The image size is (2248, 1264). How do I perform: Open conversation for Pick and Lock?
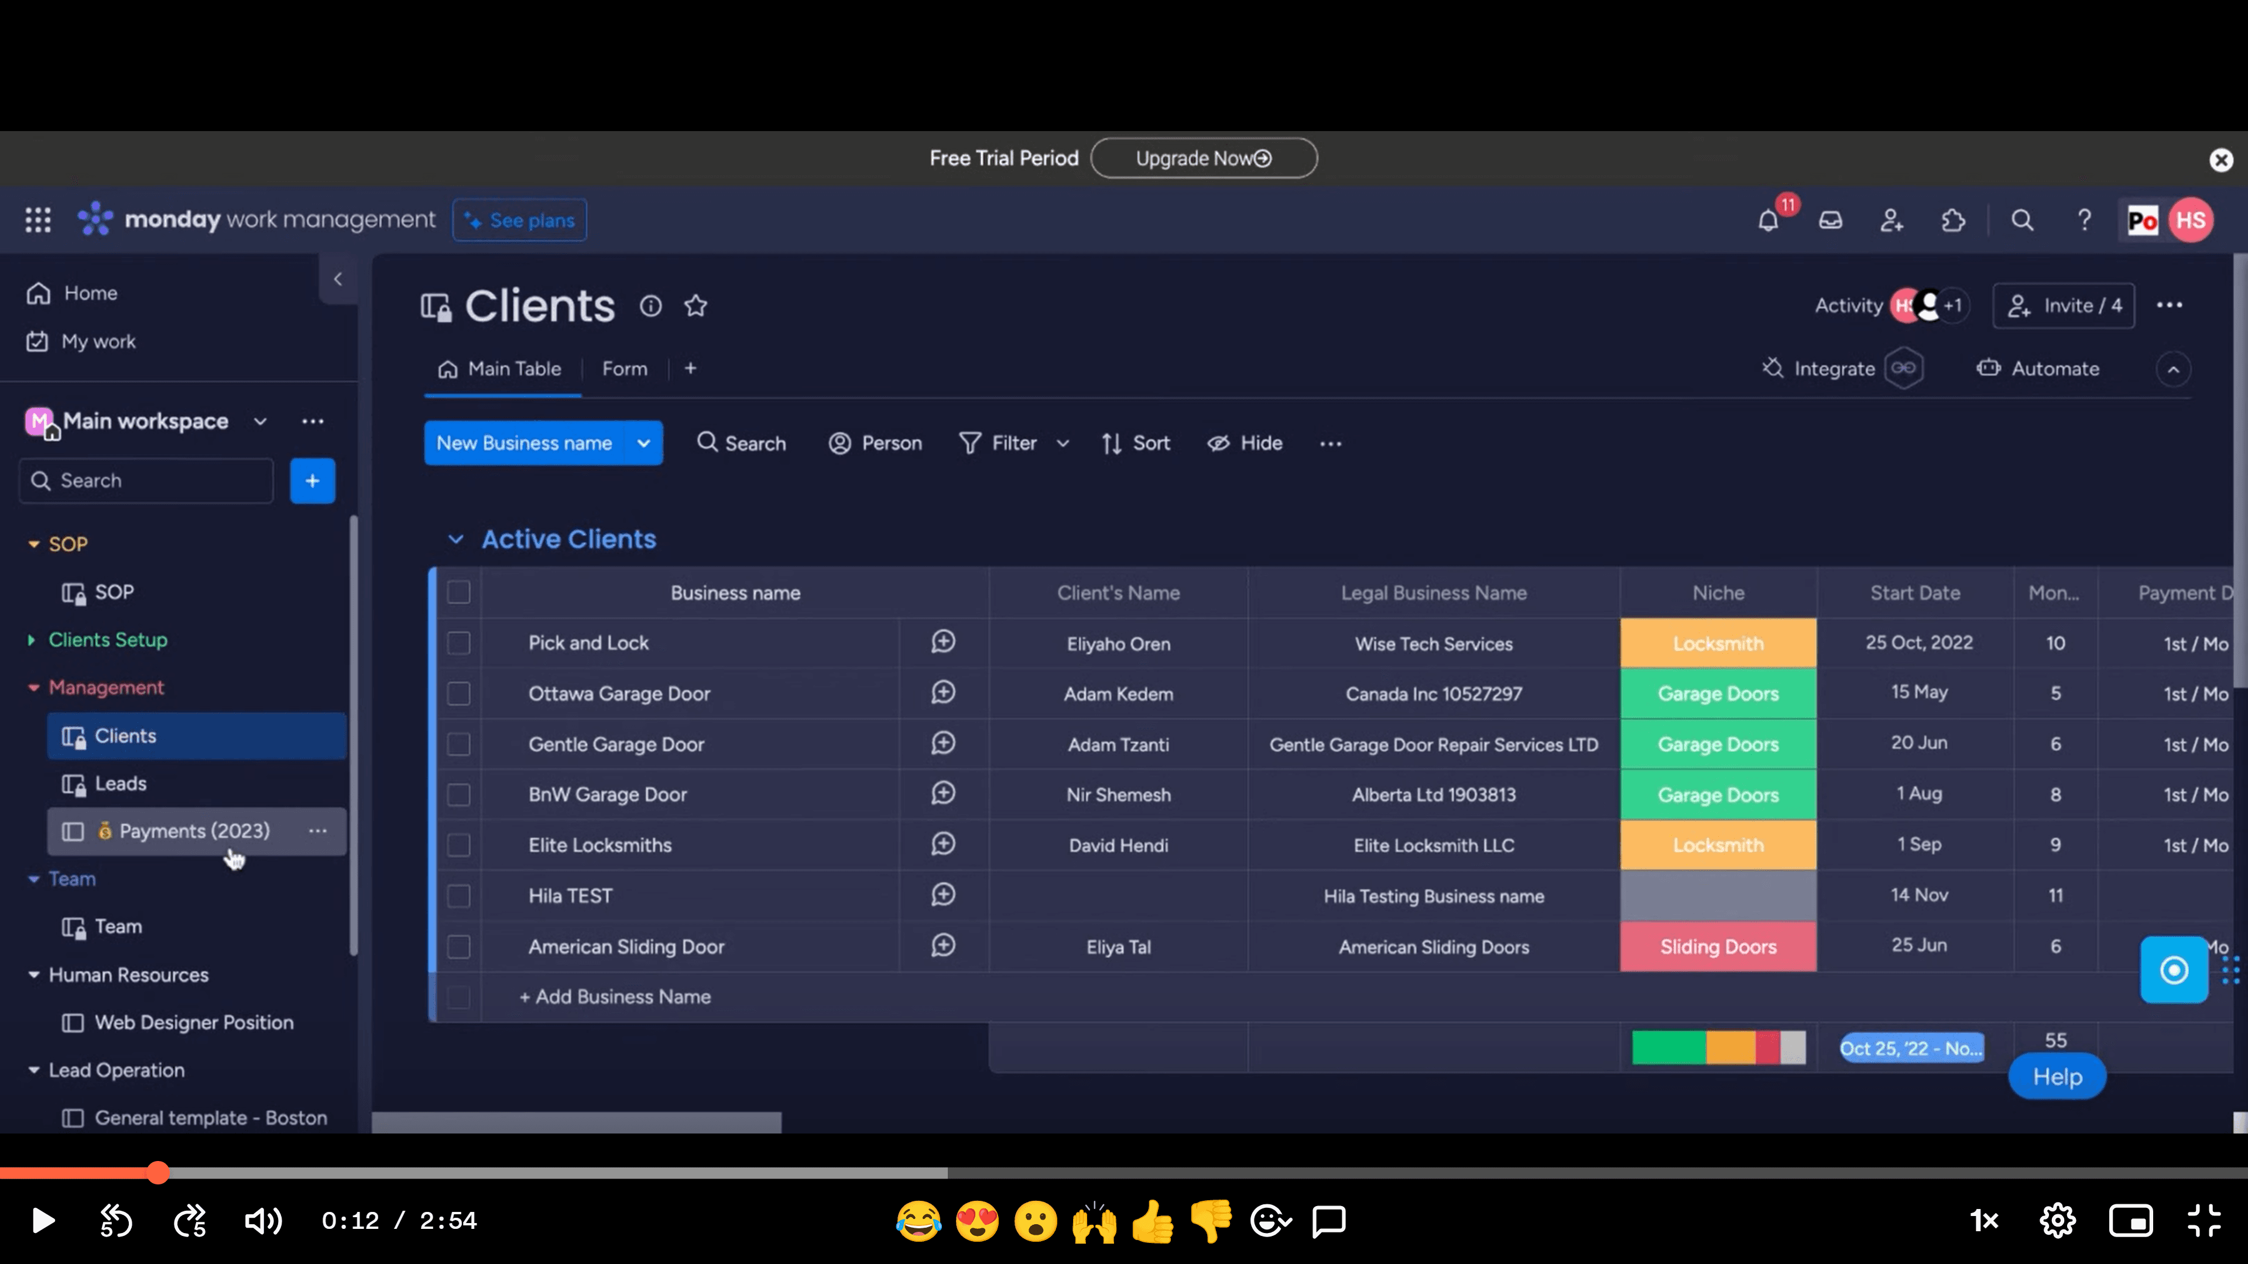[x=943, y=642]
